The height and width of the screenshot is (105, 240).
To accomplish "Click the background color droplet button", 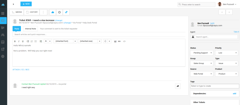I will pos(105,41).
